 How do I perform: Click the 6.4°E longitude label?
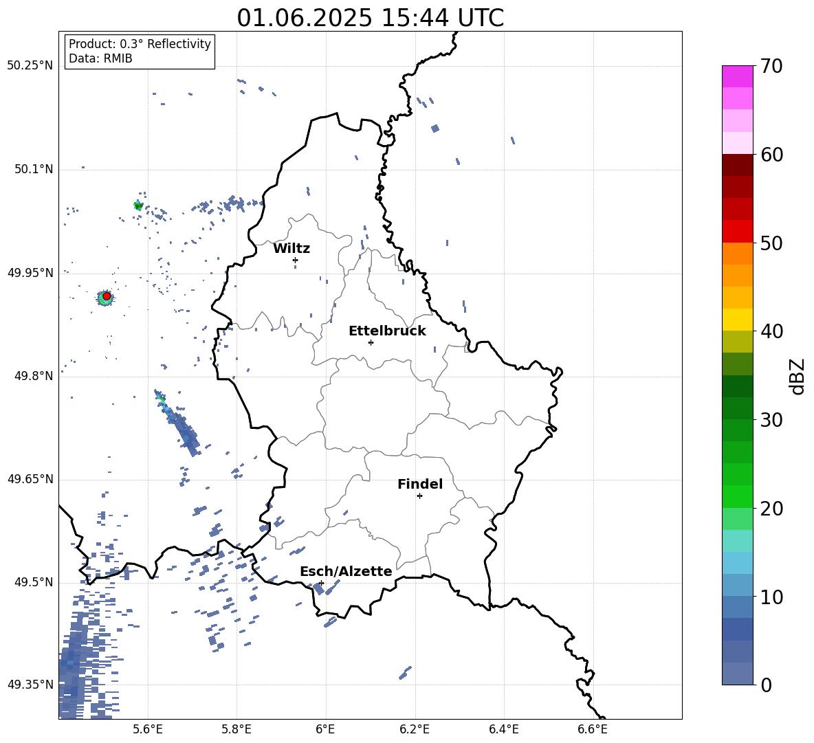click(x=503, y=730)
